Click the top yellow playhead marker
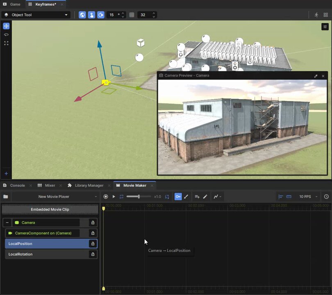The height and width of the screenshot is (295, 332). 104,209
